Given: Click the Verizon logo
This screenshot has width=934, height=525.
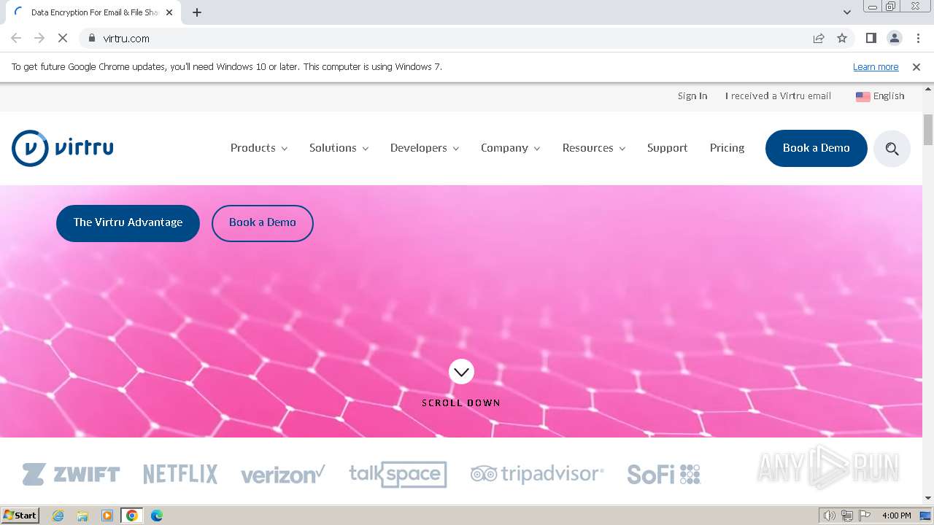Looking at the screenshot, I should tap(283, 475).
